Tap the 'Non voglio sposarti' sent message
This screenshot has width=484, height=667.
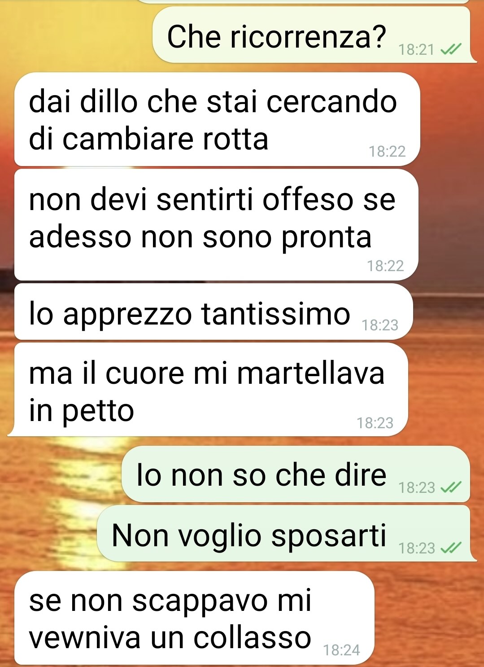(285, 534)
